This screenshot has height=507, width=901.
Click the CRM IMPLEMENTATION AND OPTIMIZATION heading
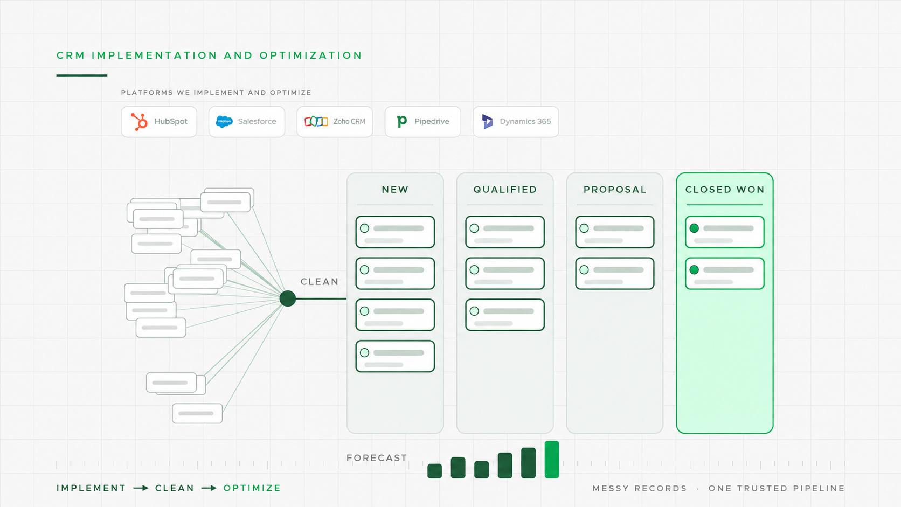click(210, 55)
